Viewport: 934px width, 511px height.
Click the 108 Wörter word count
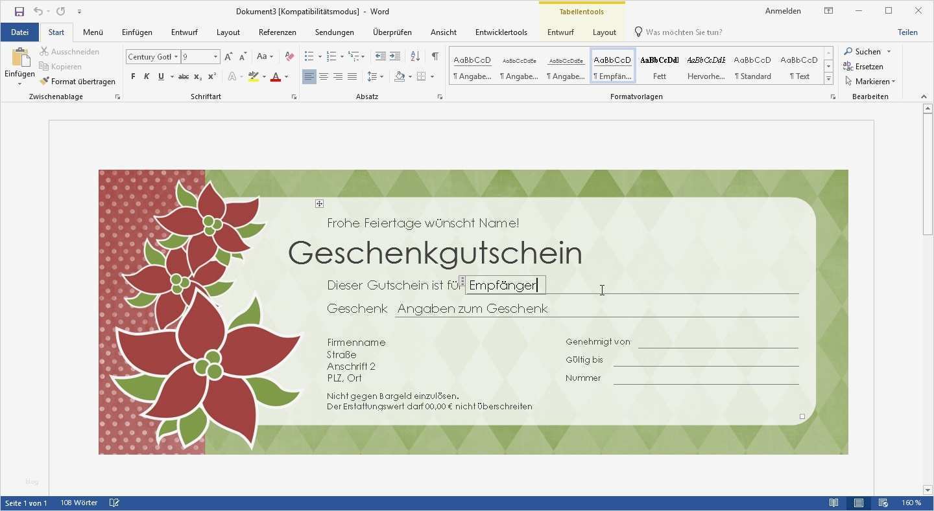point(78,502)
